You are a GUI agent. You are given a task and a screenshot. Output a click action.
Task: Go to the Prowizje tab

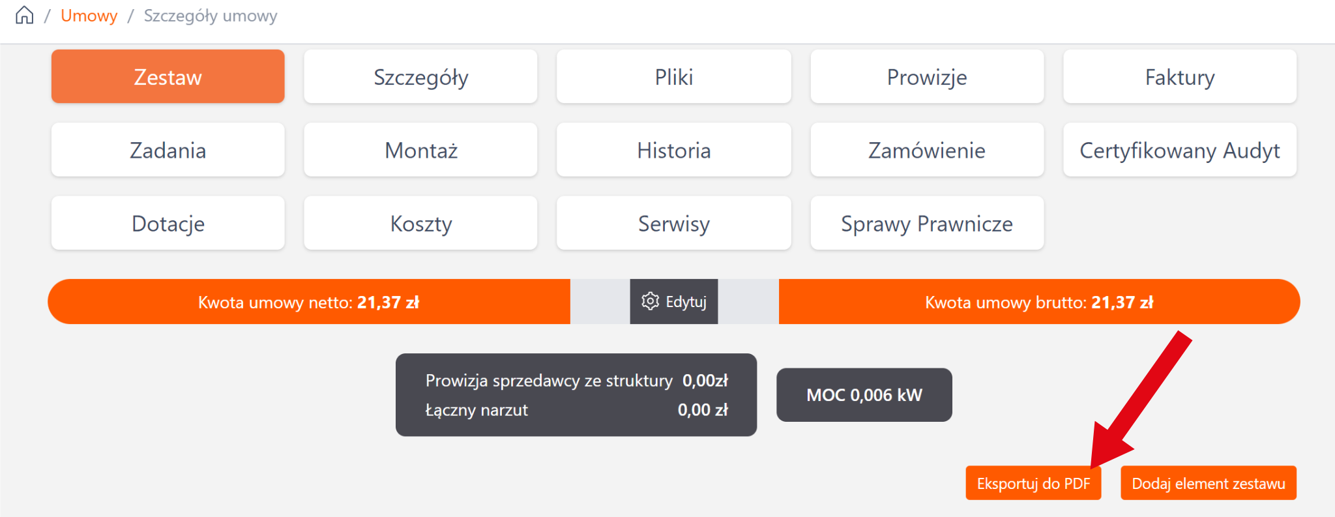click(x=926, y=77)
